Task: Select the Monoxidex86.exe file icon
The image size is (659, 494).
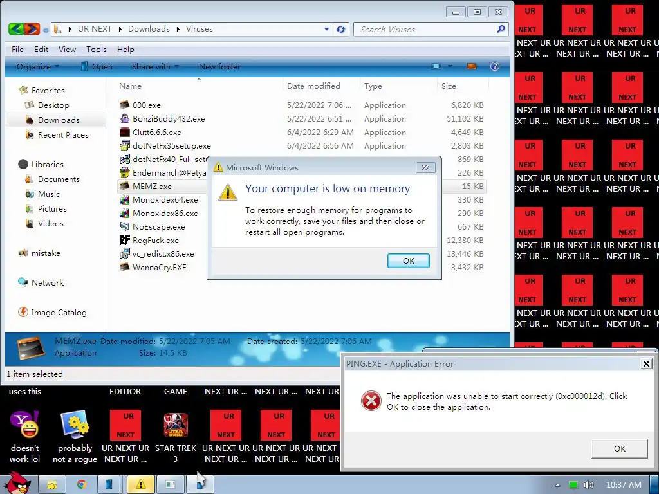Action: coord(124,213)
